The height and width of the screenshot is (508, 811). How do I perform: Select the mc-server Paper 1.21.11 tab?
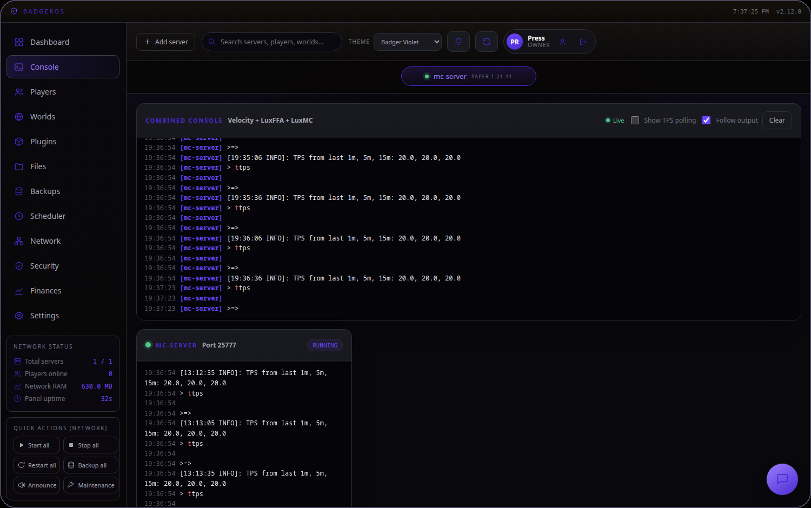pyautogui.click(x=469, y=76)
